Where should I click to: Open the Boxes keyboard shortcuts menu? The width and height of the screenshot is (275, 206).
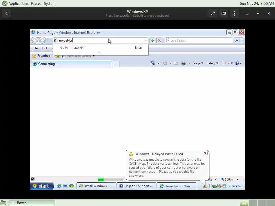point(224,13)
